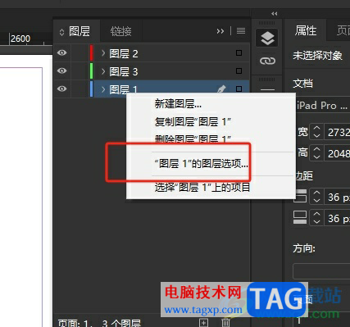Select the 图层 2 layer row
Screen dimensions: 350x327
coord(152,53)
